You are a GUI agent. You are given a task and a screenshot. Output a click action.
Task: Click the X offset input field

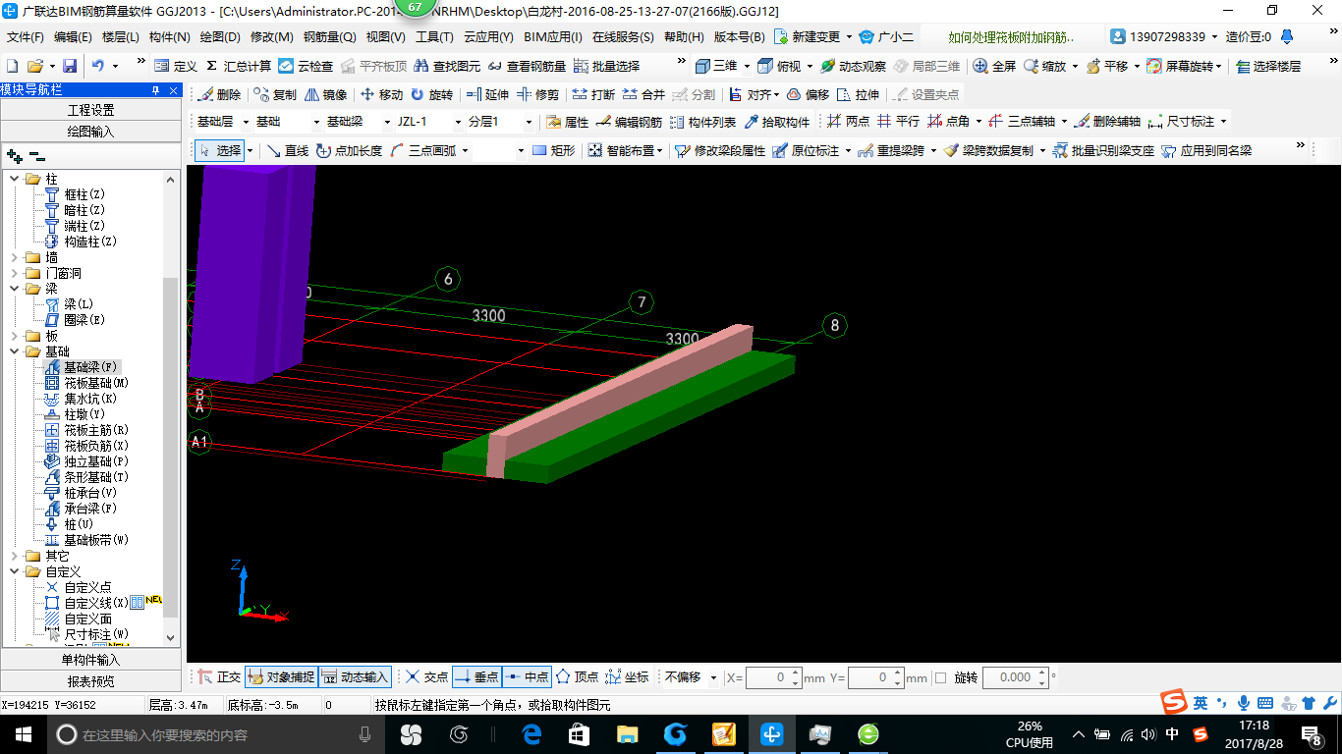coord(773,677)
